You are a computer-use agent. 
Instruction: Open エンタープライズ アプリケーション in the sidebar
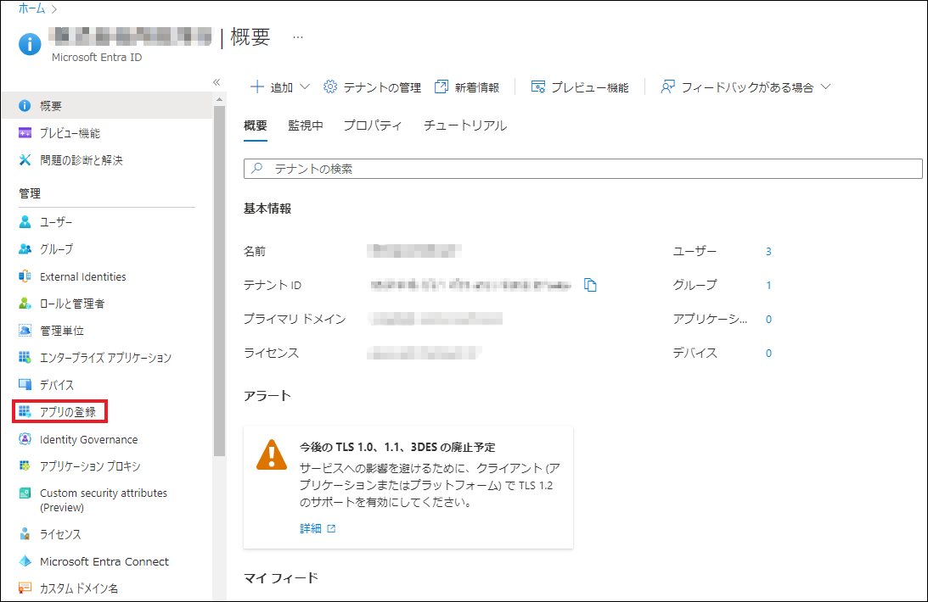pos(105,358)
